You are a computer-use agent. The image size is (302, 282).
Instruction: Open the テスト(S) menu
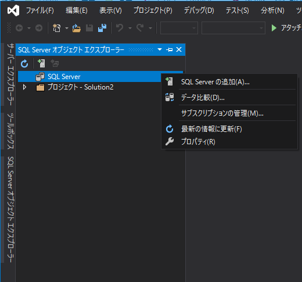[238, 10]
